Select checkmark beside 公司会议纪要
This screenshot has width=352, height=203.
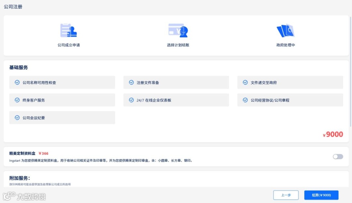point(18,117)
